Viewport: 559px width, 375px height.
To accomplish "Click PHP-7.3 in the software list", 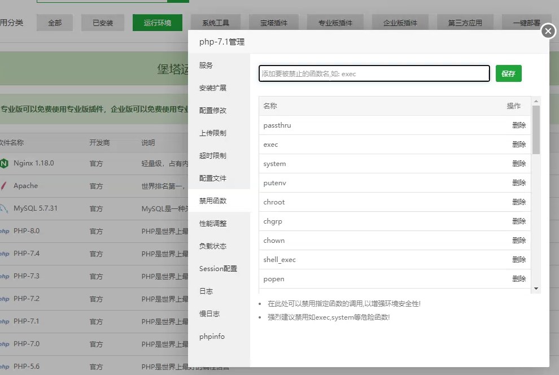I will [27, 276].
